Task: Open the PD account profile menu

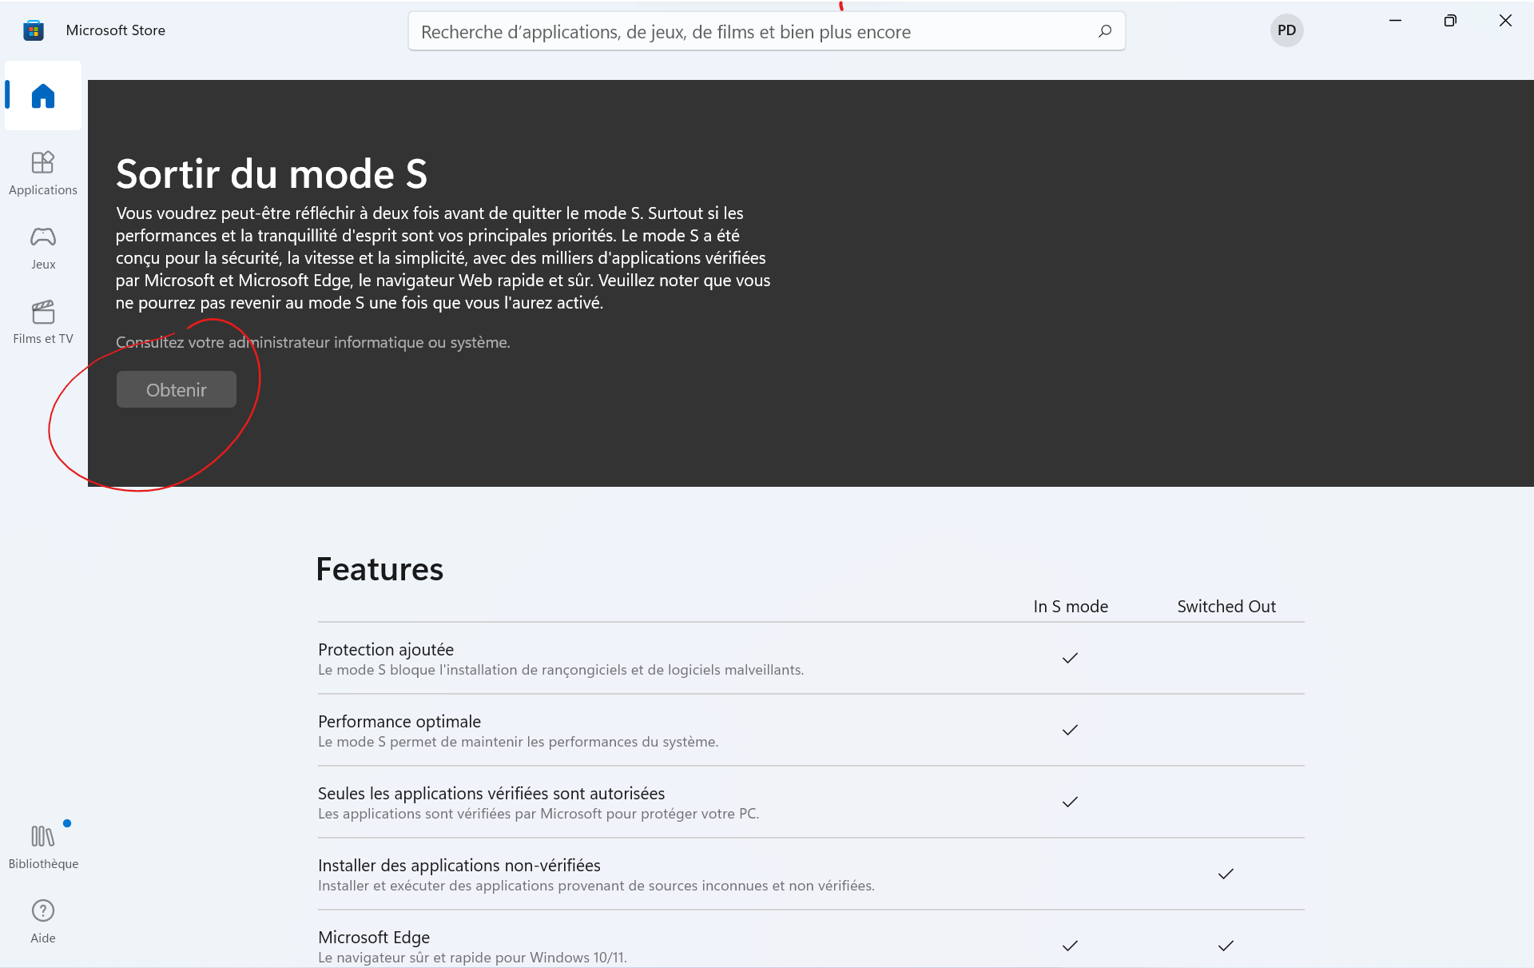Action: tap(1286, 30)
